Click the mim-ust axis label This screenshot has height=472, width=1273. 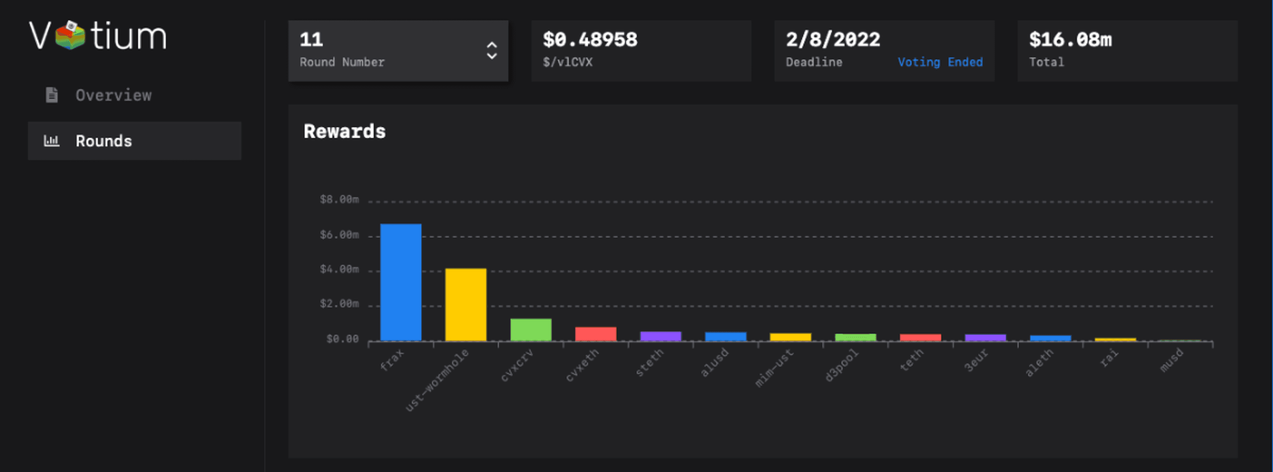(x=774, y=368)
